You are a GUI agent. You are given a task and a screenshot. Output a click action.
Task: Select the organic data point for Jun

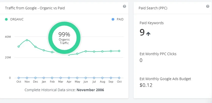point(86,51)
